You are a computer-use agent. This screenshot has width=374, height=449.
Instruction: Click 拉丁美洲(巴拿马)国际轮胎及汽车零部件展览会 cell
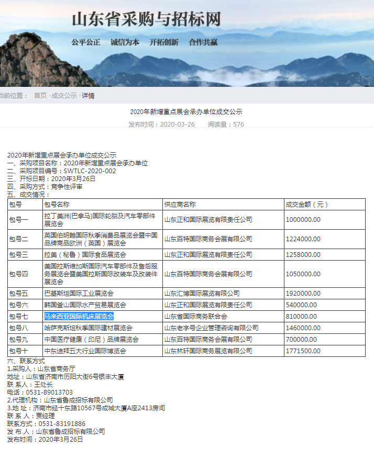[103, 220]
